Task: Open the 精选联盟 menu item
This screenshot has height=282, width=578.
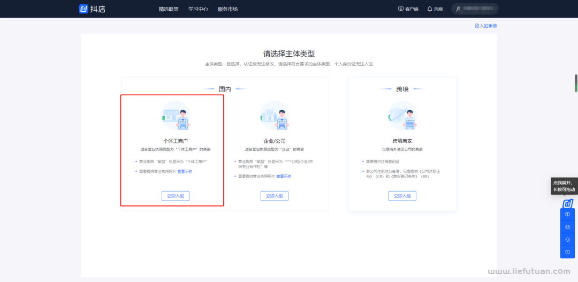Action: [169, 9]
